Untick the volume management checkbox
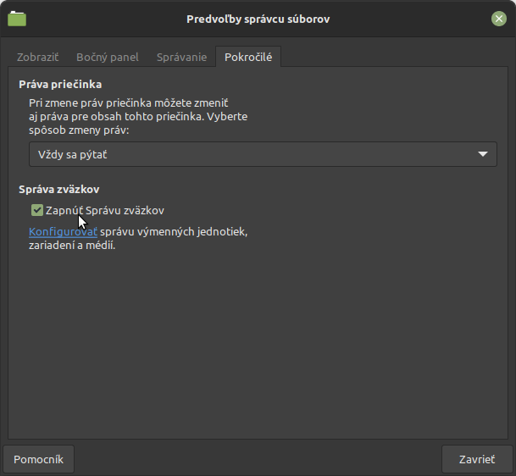 [37, 210]
